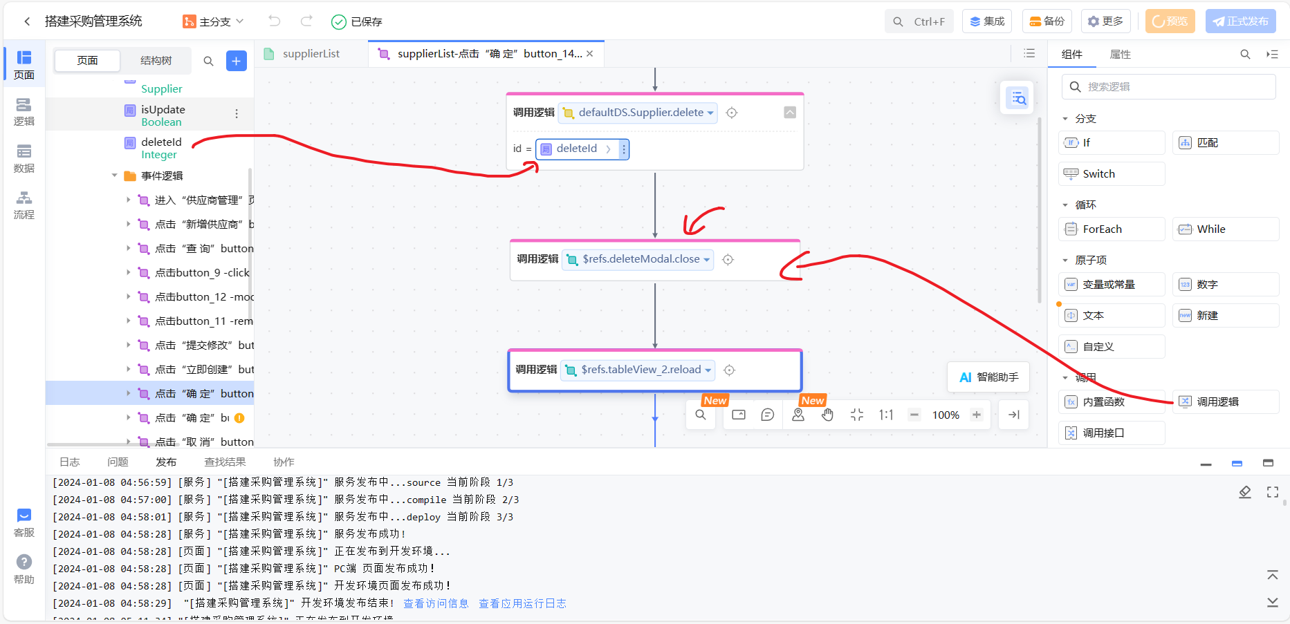Click the canvas toolbar screenshot icon
The width and height of the screenshot is (1290, 624).
(x=739, y=415)
